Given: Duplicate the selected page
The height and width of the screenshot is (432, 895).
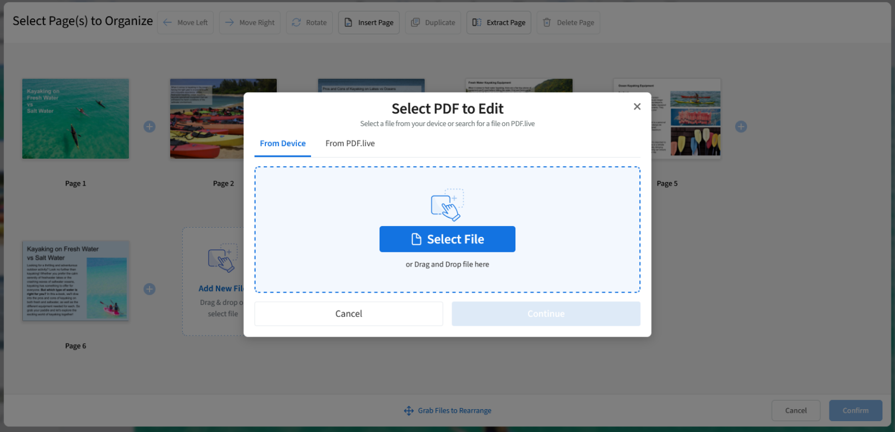Looking at the screenshot, I should 433,23.
